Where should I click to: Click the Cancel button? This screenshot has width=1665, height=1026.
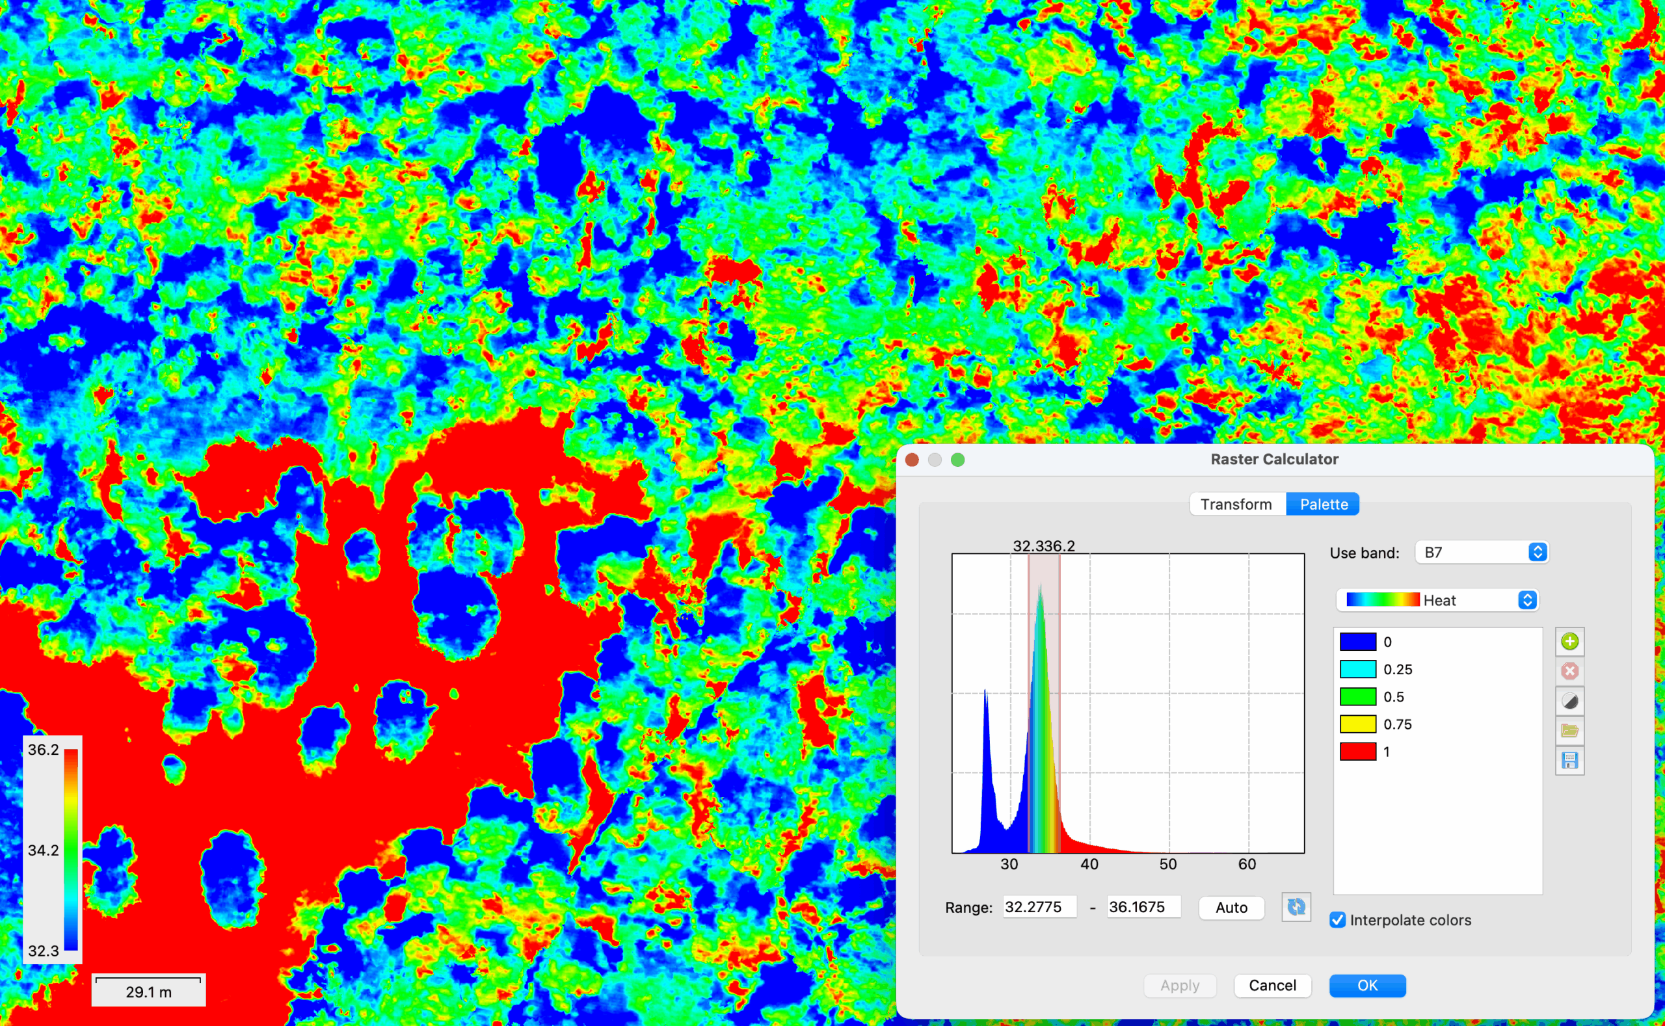point(1272,985)
